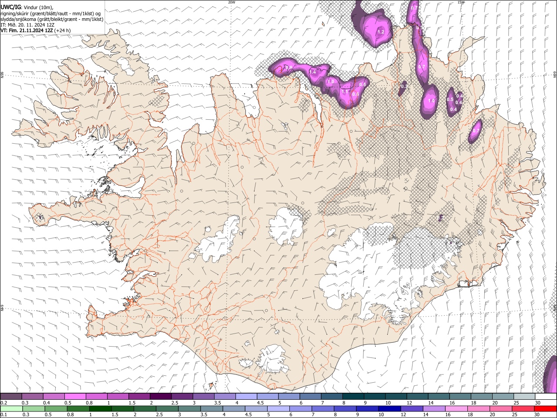
Task: Click the 1.1 snowfall value label
Action: coord(344,92)
